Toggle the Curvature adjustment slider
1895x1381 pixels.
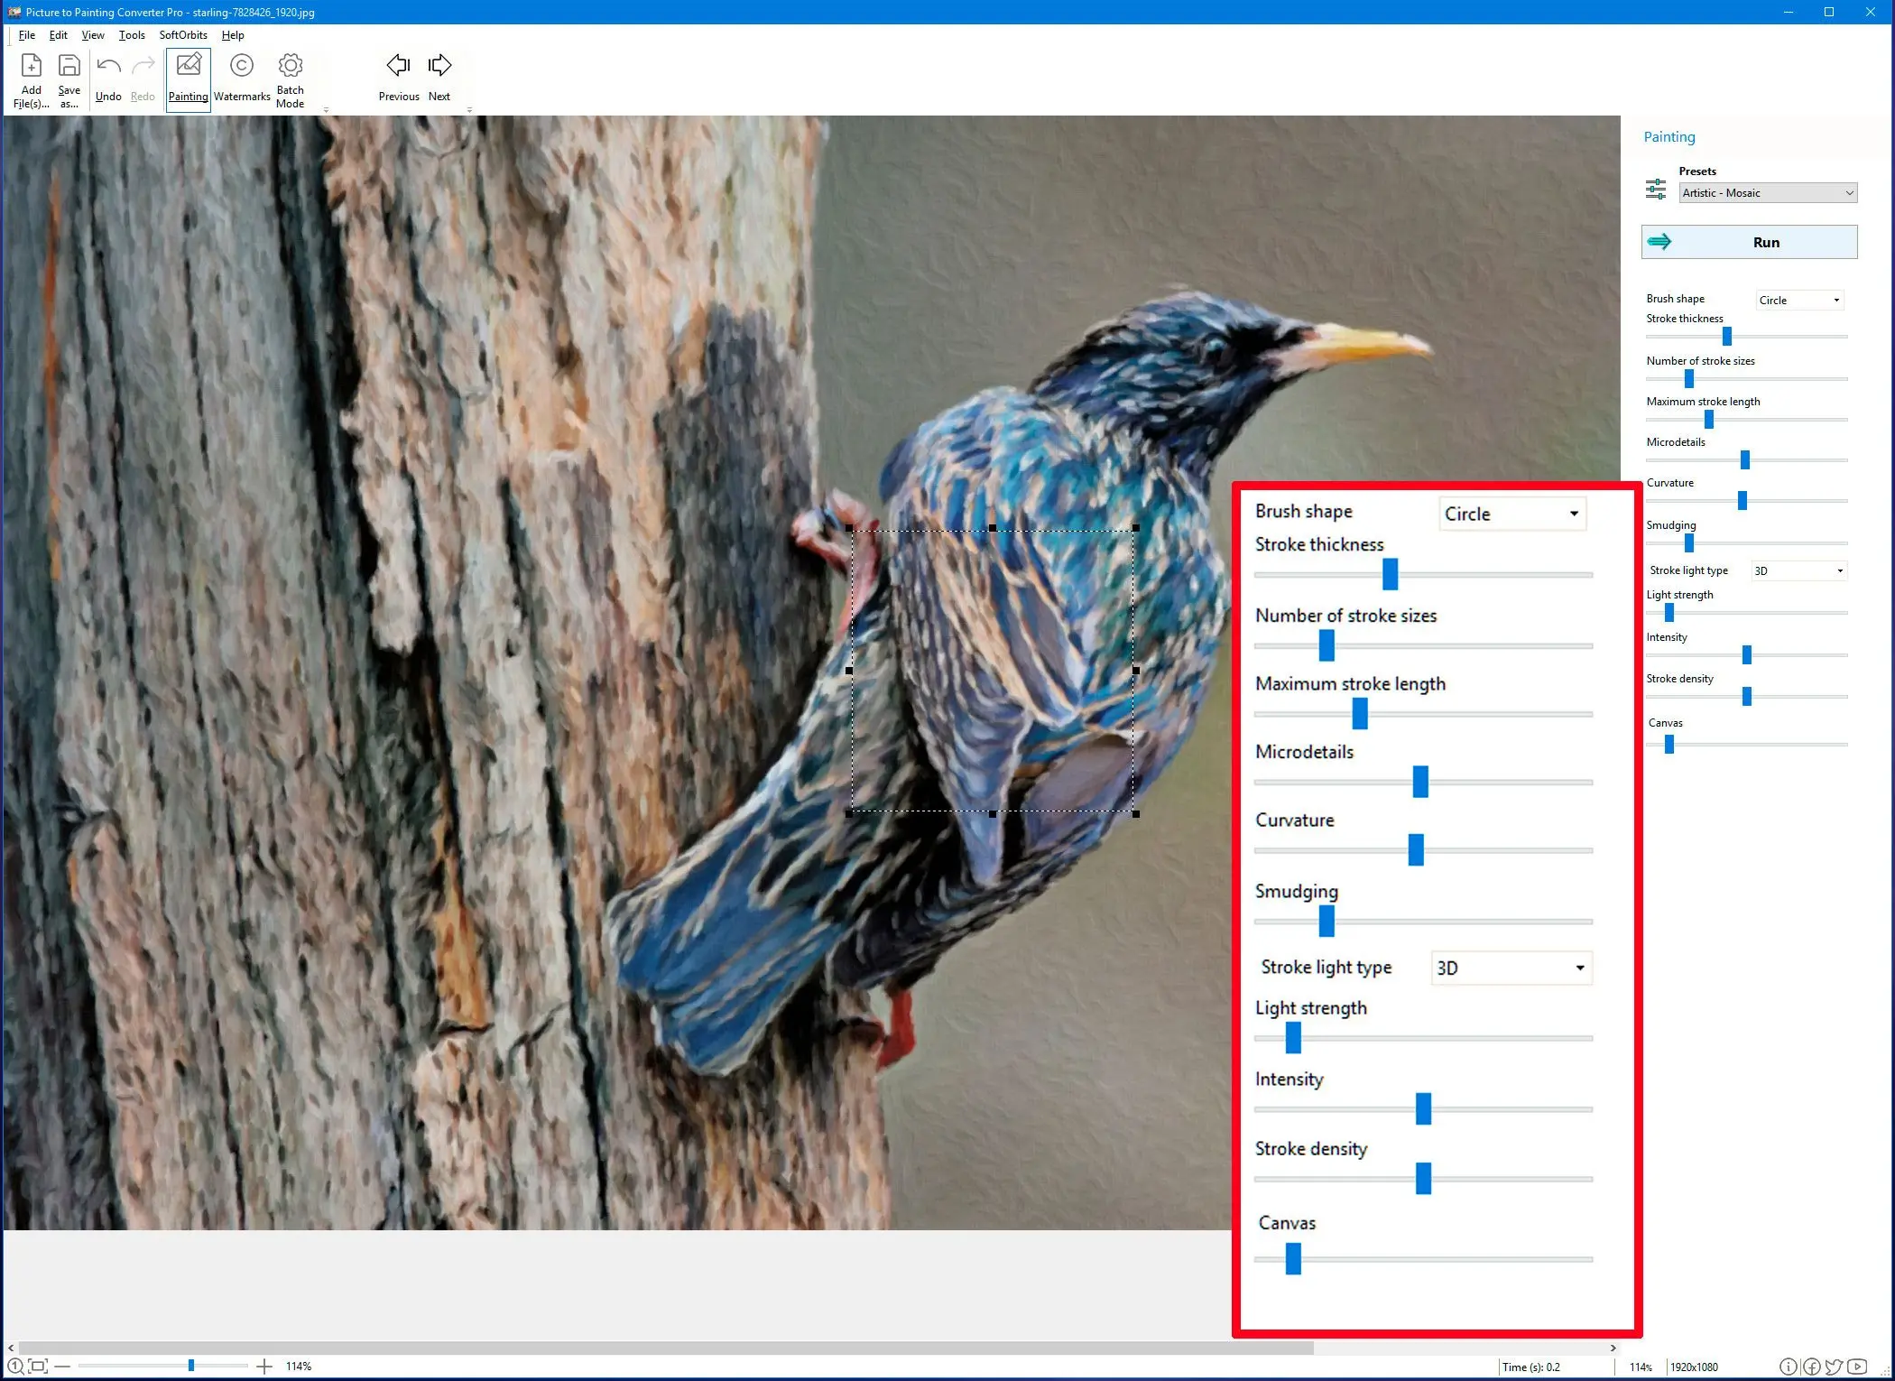click(x=1415, y=851)
